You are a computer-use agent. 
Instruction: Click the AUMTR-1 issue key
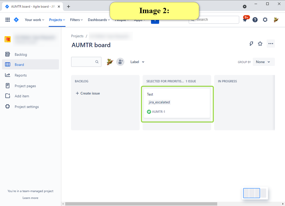coord(159,112)
